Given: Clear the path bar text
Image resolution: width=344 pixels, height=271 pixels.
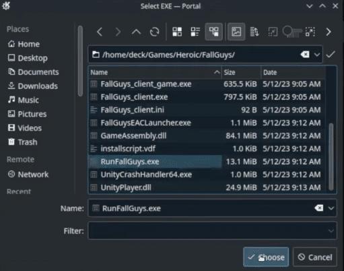Looking at the screenshot, I should click(305, 55).
